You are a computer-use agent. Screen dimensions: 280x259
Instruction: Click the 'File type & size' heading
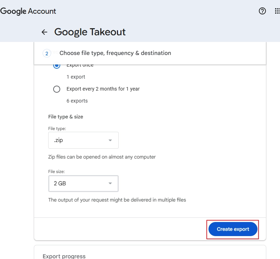[66, 117]
